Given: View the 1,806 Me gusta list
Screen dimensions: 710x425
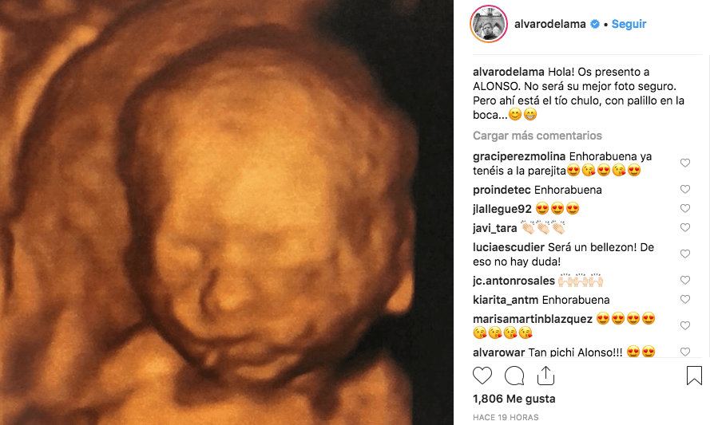Looking at the screenshot, I should tap(514, 399).
